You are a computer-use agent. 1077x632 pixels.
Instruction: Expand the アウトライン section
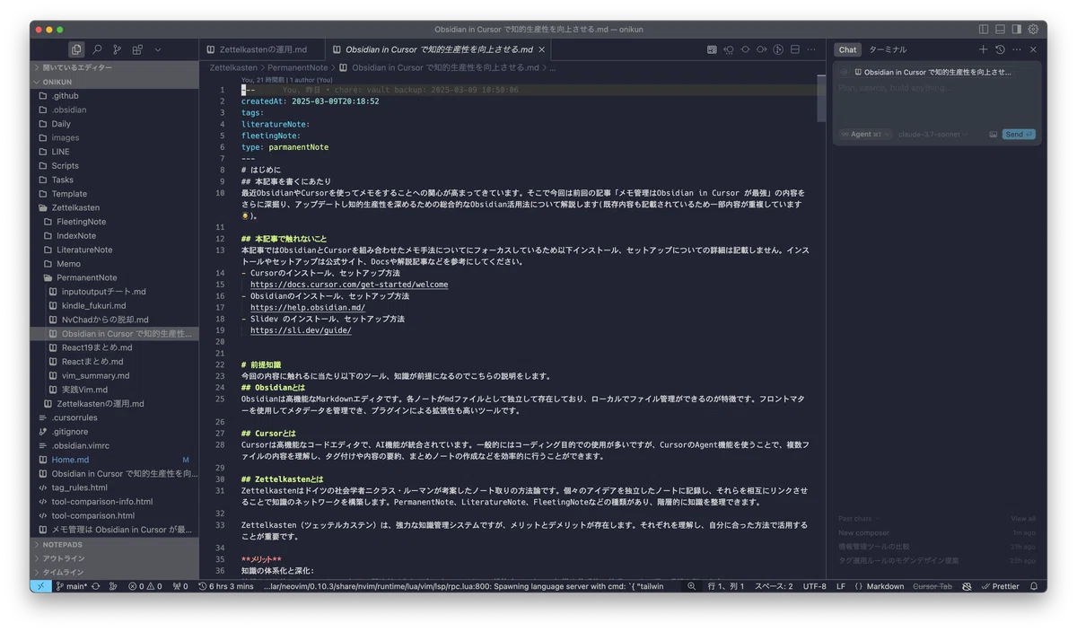pos(114,557)
